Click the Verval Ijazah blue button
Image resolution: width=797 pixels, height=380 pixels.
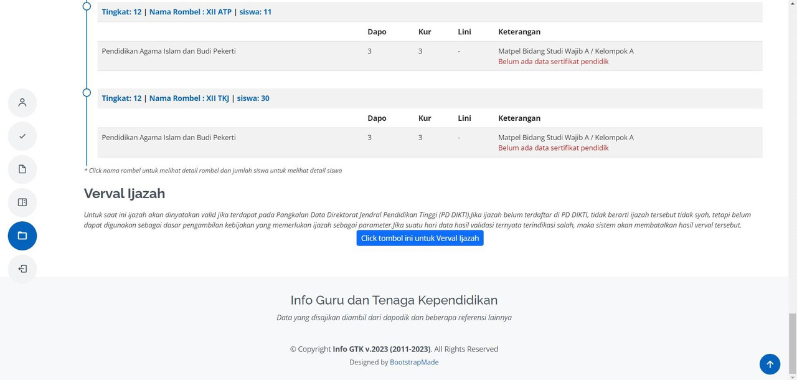tap(420, 238)
